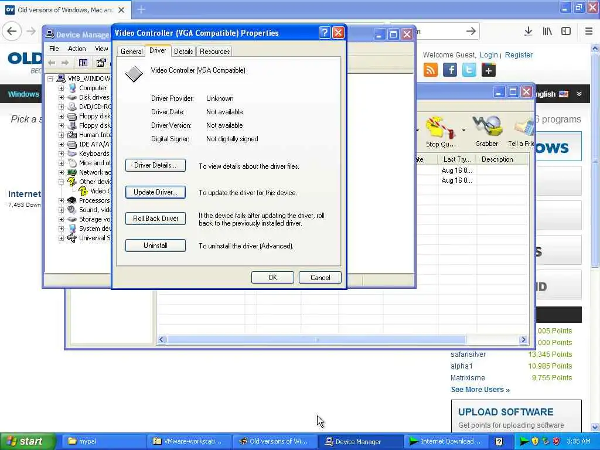600x450 pixels.
Task: Click the Twitter icon on the website
Action: [469, 70]
